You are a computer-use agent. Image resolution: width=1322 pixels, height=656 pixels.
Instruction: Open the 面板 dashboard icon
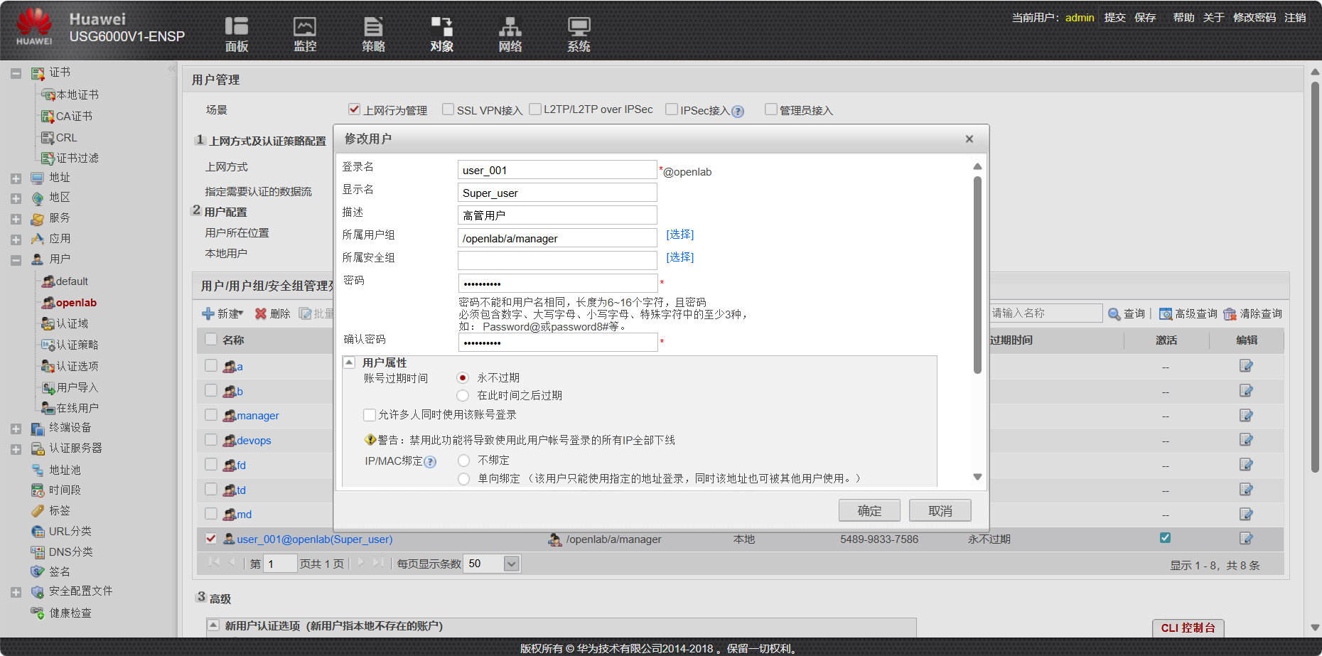coord(237,34)
